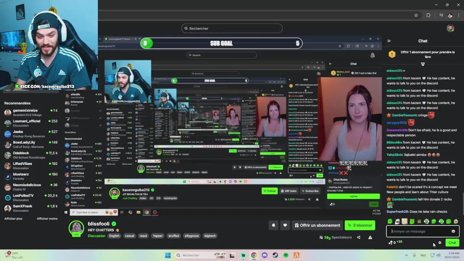464x261 pixels.
Task: Bookmark this page with the star icon
Action: pyautogui.click(x=416, y=15)
